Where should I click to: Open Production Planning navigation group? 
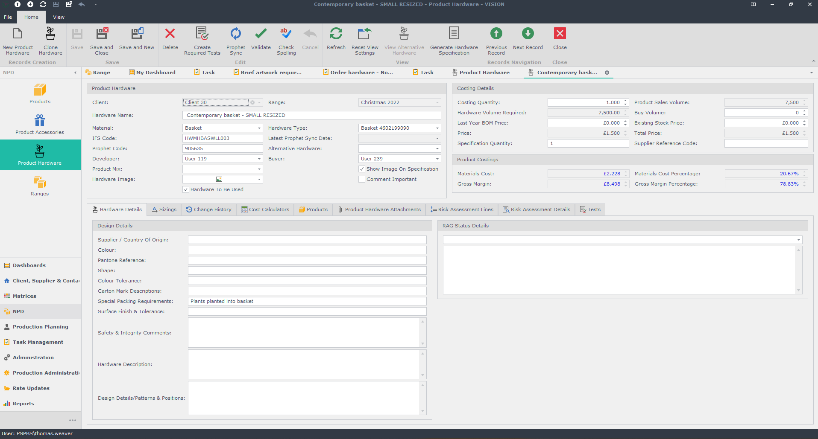tap(40, 327)
